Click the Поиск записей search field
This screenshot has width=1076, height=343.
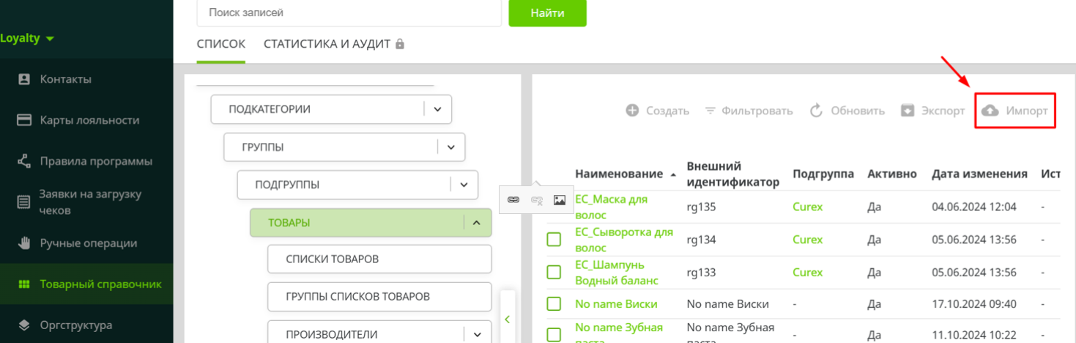click(x=349, y=12)
